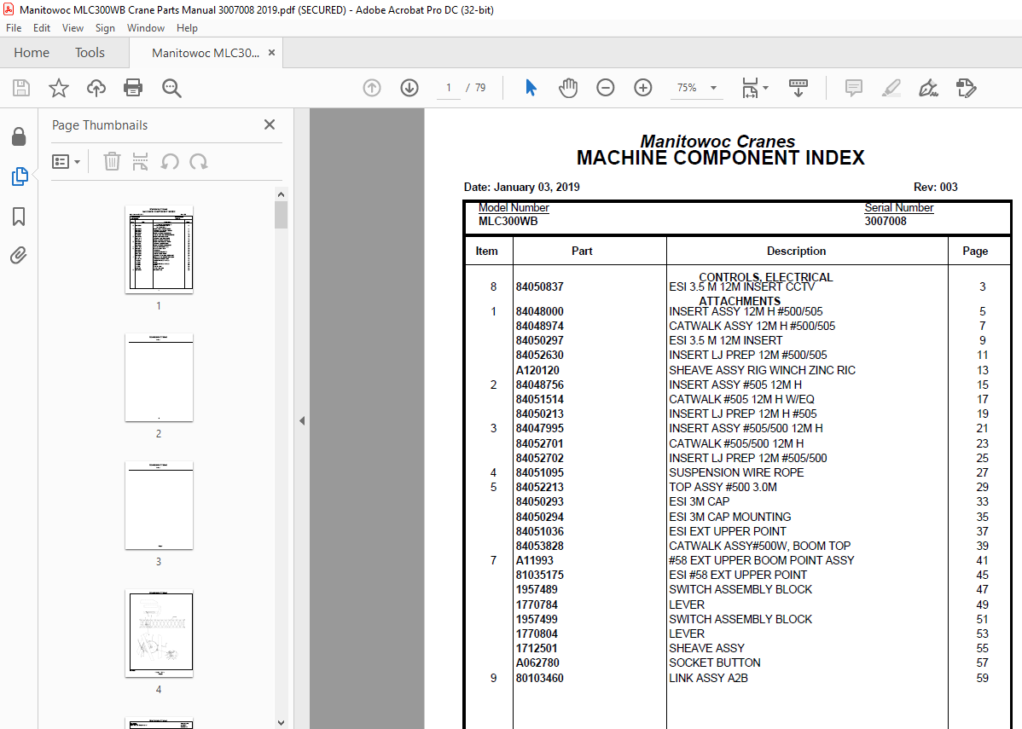Click model number MLC300WB

click(x=508, y=222)
